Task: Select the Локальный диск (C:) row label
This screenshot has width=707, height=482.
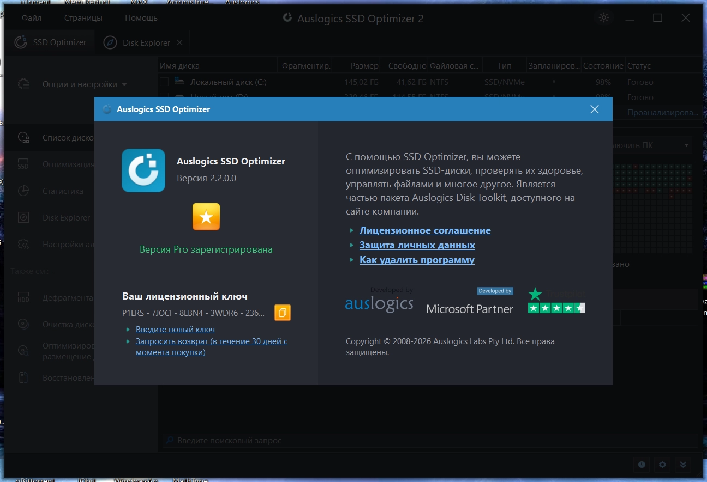Action: 229,82
